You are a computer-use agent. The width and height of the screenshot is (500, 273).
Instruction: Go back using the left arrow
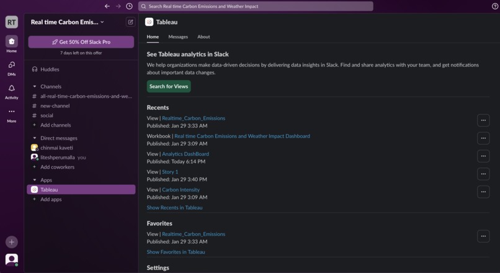pyautogui.click(x=107, y=6)
